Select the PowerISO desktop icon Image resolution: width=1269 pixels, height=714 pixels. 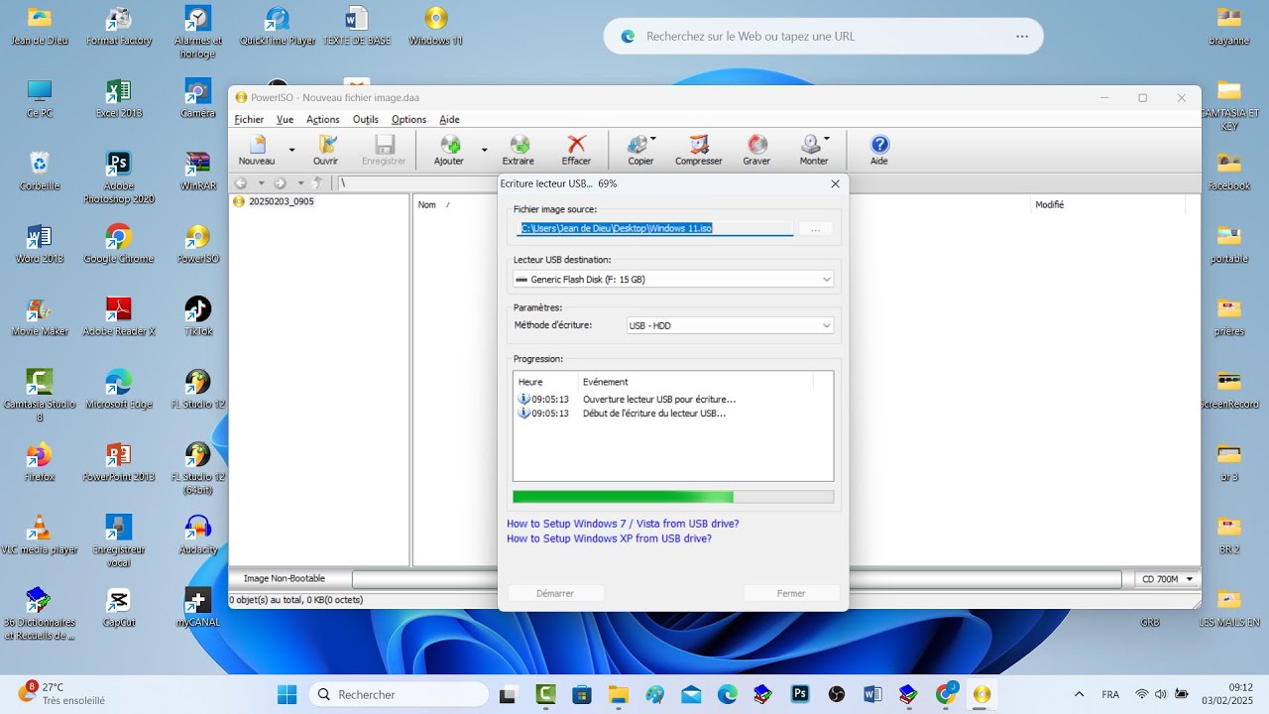click(x=197, y=244)
